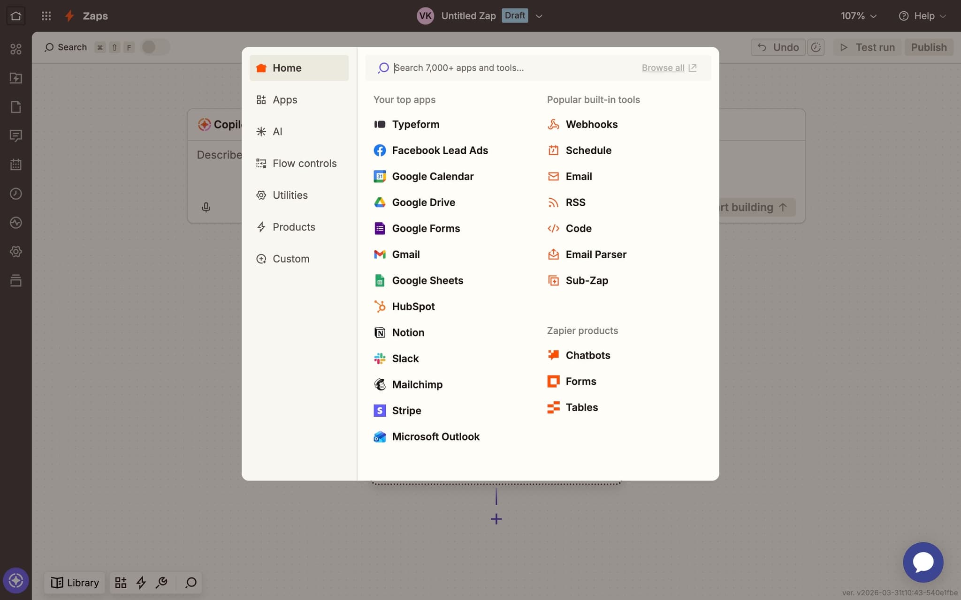Follow the Browse all link
This screenshot has width=961, height=600.
click(x=663, y=67)
